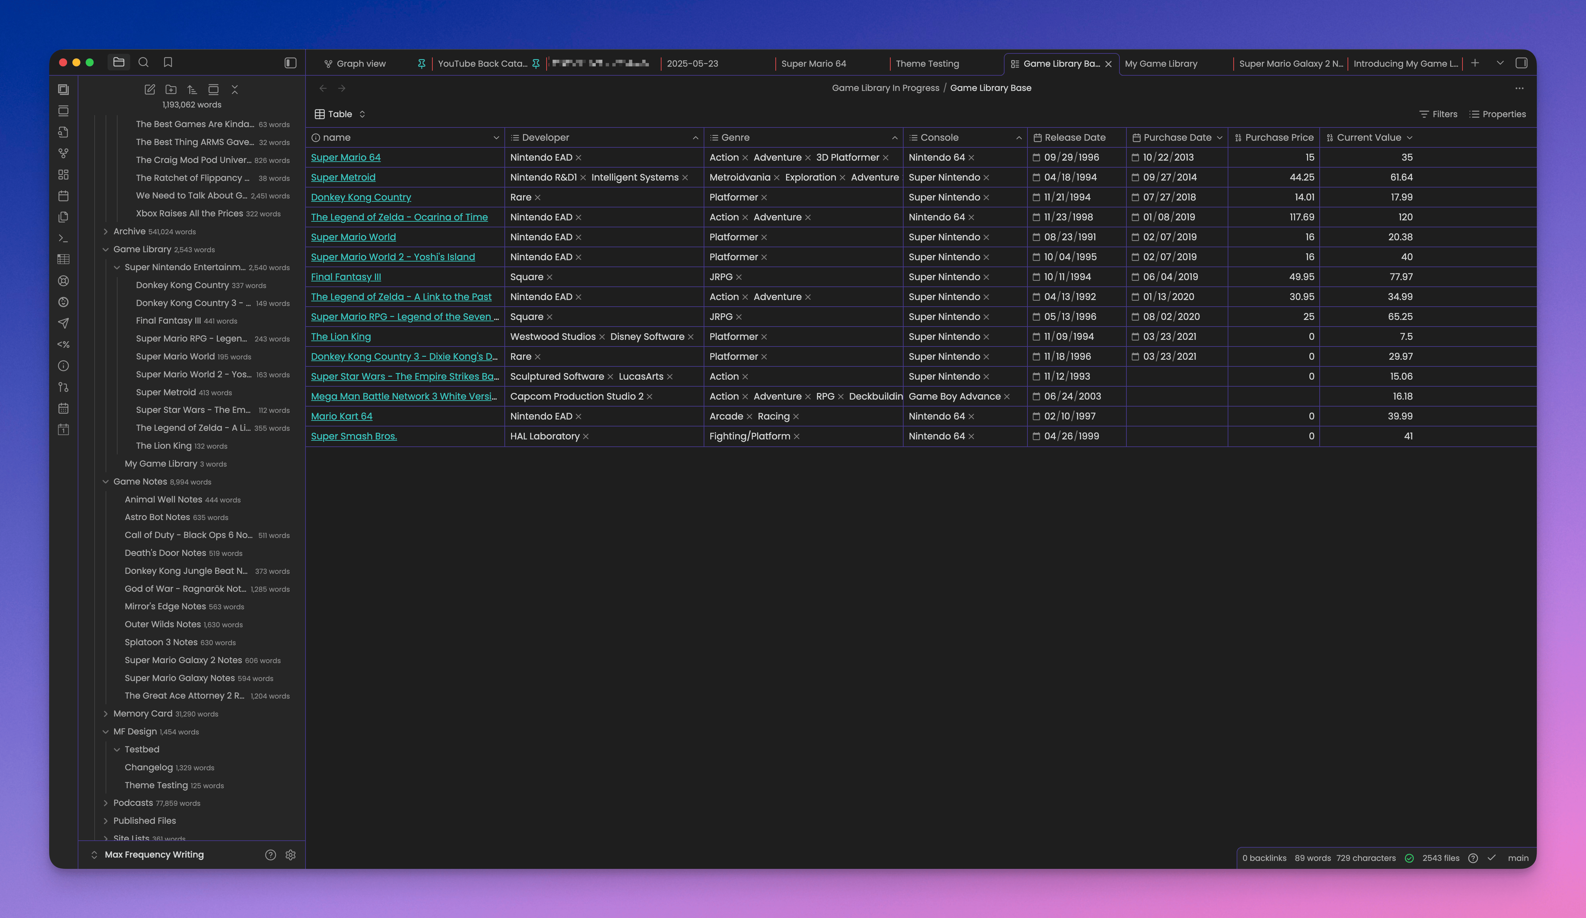Remove the 3D Platformer genre tag
This screenshot has height=918, width=1586.
pos(886,157)
